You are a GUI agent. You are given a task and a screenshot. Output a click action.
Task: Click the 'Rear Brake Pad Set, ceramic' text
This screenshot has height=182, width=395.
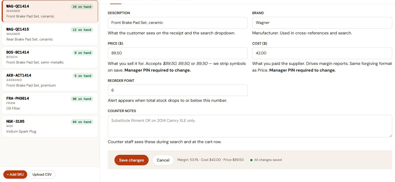[30, 39]
